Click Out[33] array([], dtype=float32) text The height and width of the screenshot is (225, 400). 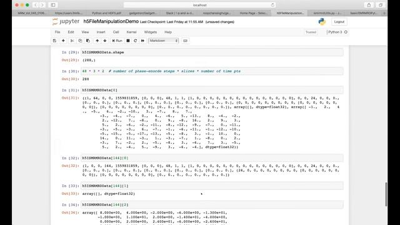[108, 194]
